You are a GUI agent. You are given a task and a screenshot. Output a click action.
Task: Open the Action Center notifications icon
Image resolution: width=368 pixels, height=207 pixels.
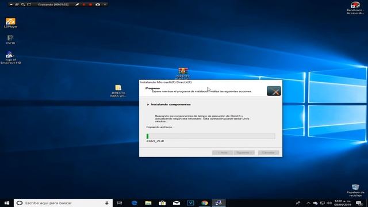pos(359,203)
